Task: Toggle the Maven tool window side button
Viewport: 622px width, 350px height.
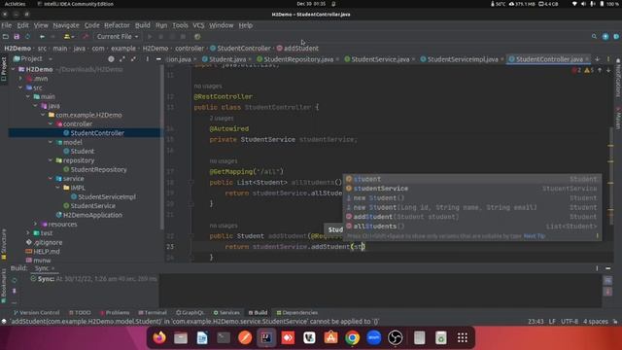Action: (618, 118)
